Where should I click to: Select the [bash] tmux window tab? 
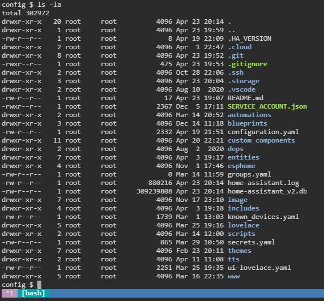click(33, 293)
